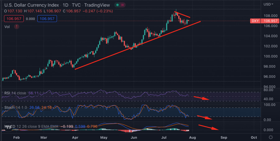
Task: Click the RSI 40.00 scale label
Action: [268, 99]
